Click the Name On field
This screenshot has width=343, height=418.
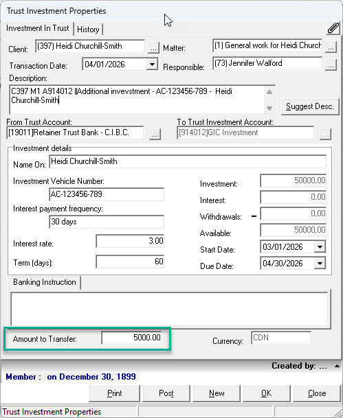pos(188,161)
